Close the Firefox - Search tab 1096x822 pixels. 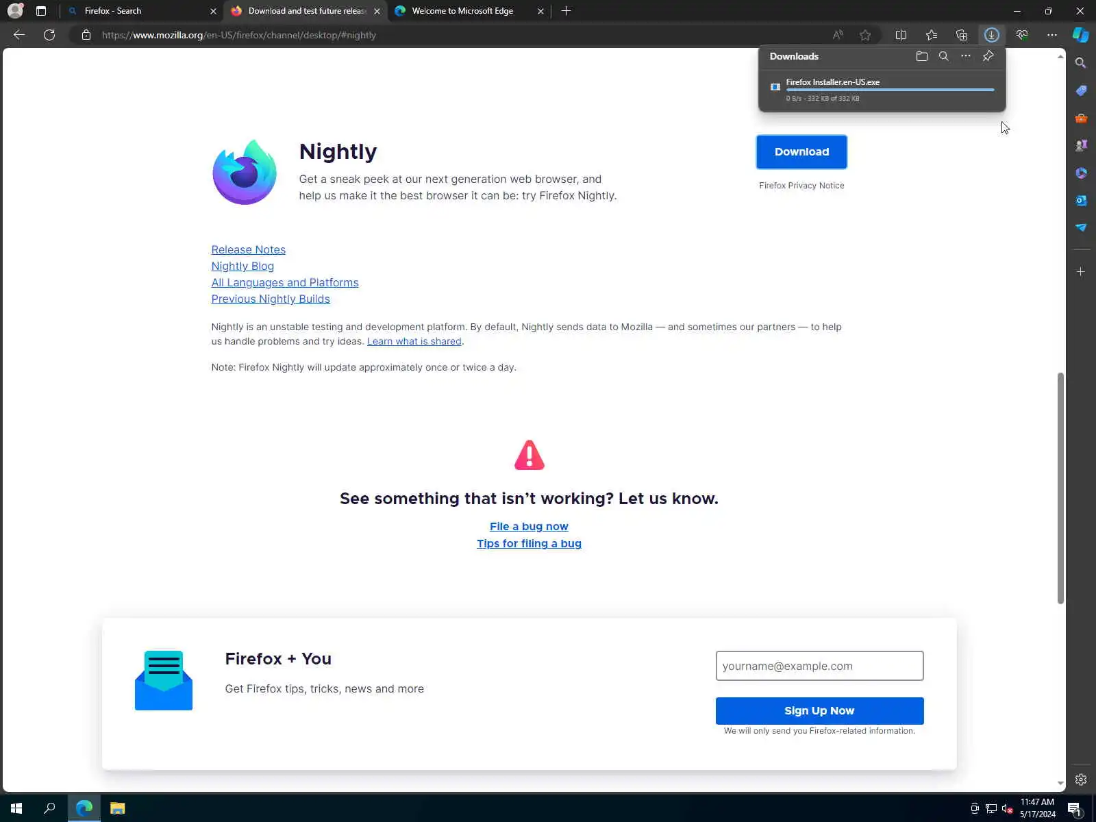coord(213,11)
